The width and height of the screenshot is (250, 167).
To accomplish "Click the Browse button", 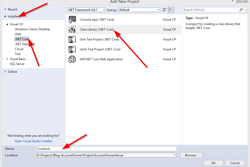I will [191, 155].
